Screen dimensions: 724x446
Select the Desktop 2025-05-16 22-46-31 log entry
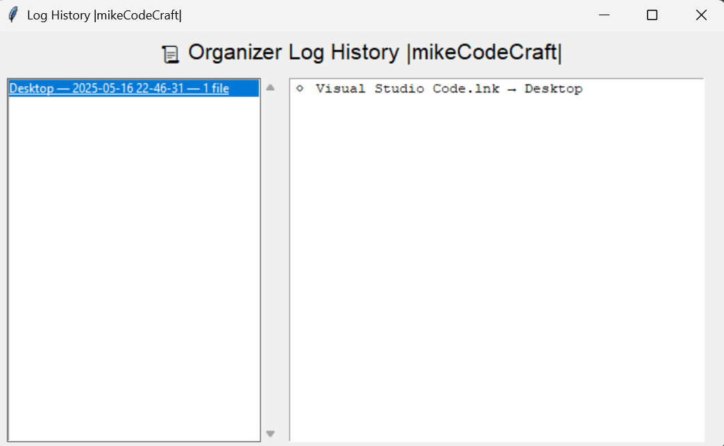(133, 89)
